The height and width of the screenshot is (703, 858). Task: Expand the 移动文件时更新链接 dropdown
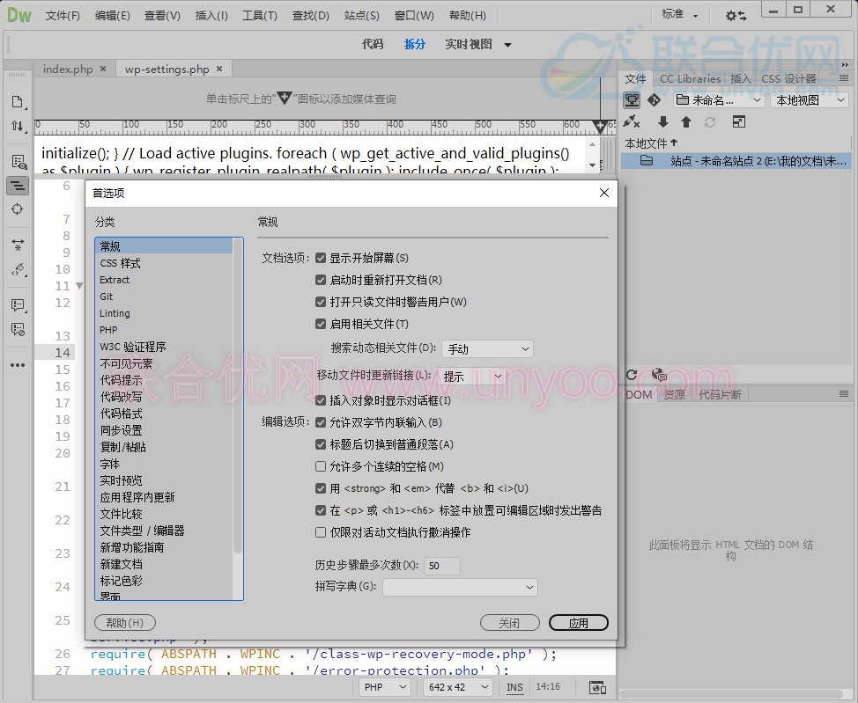pos(472,376)
